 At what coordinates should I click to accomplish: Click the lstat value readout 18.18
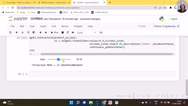coord(79,59)
